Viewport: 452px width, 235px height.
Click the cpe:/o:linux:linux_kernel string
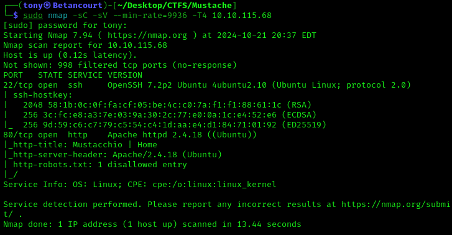pyautogui.click(x=214, y=185)
